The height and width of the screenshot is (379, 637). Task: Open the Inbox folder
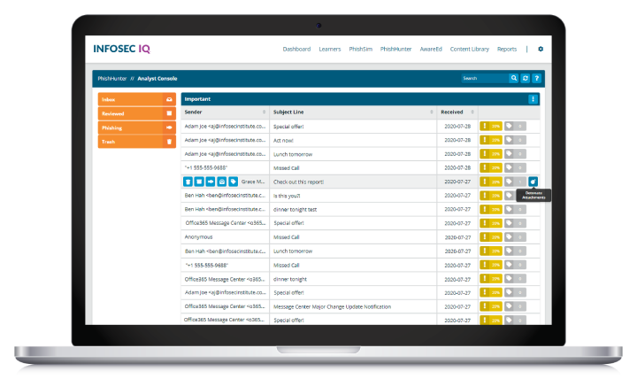click(x=136, y=99)
